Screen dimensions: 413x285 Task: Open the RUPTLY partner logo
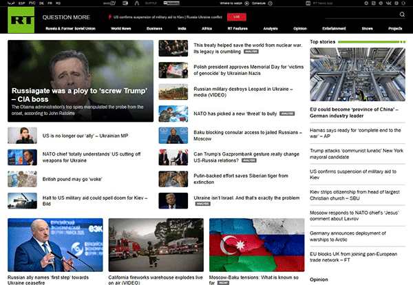(x=151, y=3)
